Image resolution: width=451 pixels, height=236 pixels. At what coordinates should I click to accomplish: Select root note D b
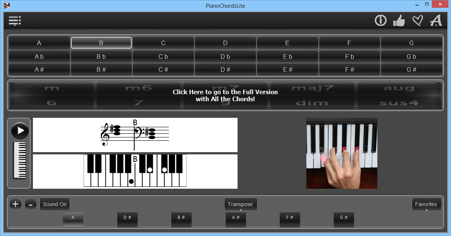tap(225, 57)
